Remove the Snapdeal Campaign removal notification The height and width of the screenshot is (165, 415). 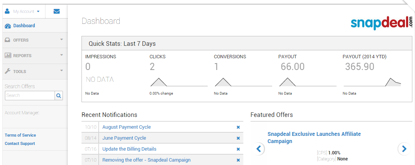click(238, 160)
